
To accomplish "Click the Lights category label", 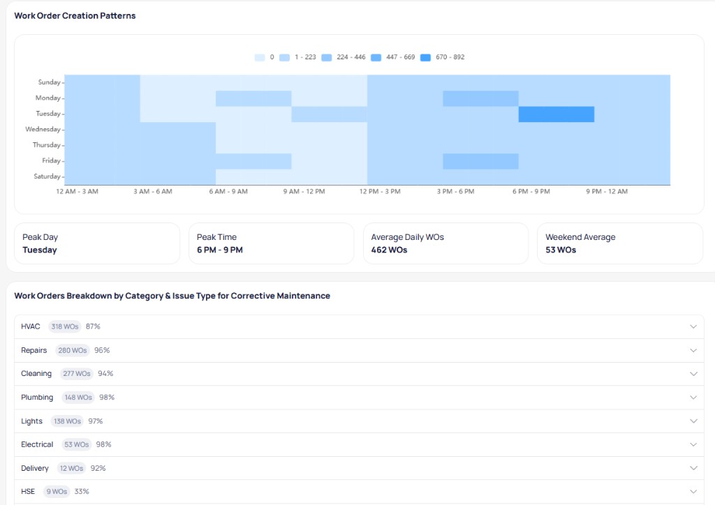I will pos(31,421).
